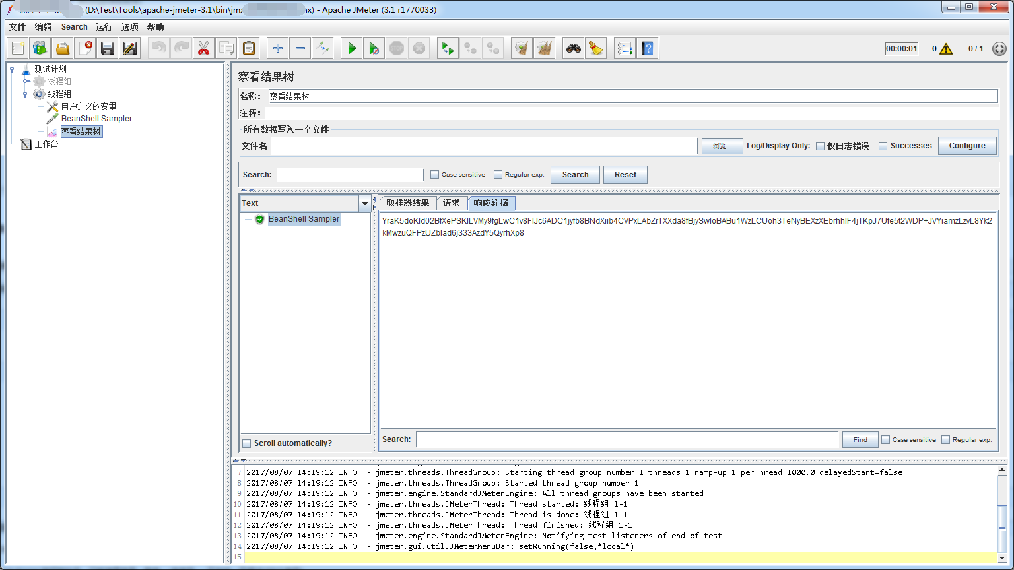1014x570 pixels.
Task: Enable Scroll automatically in results panel
Action: coord(247,443)
